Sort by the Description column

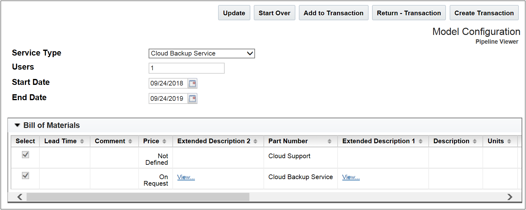tap(475, 141)
